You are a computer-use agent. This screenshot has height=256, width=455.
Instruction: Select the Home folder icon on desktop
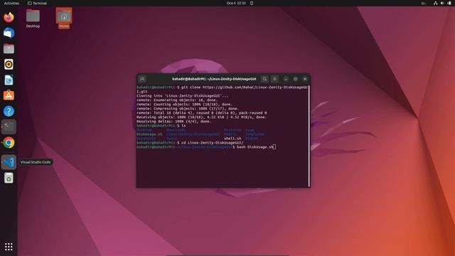coord(64,18)
